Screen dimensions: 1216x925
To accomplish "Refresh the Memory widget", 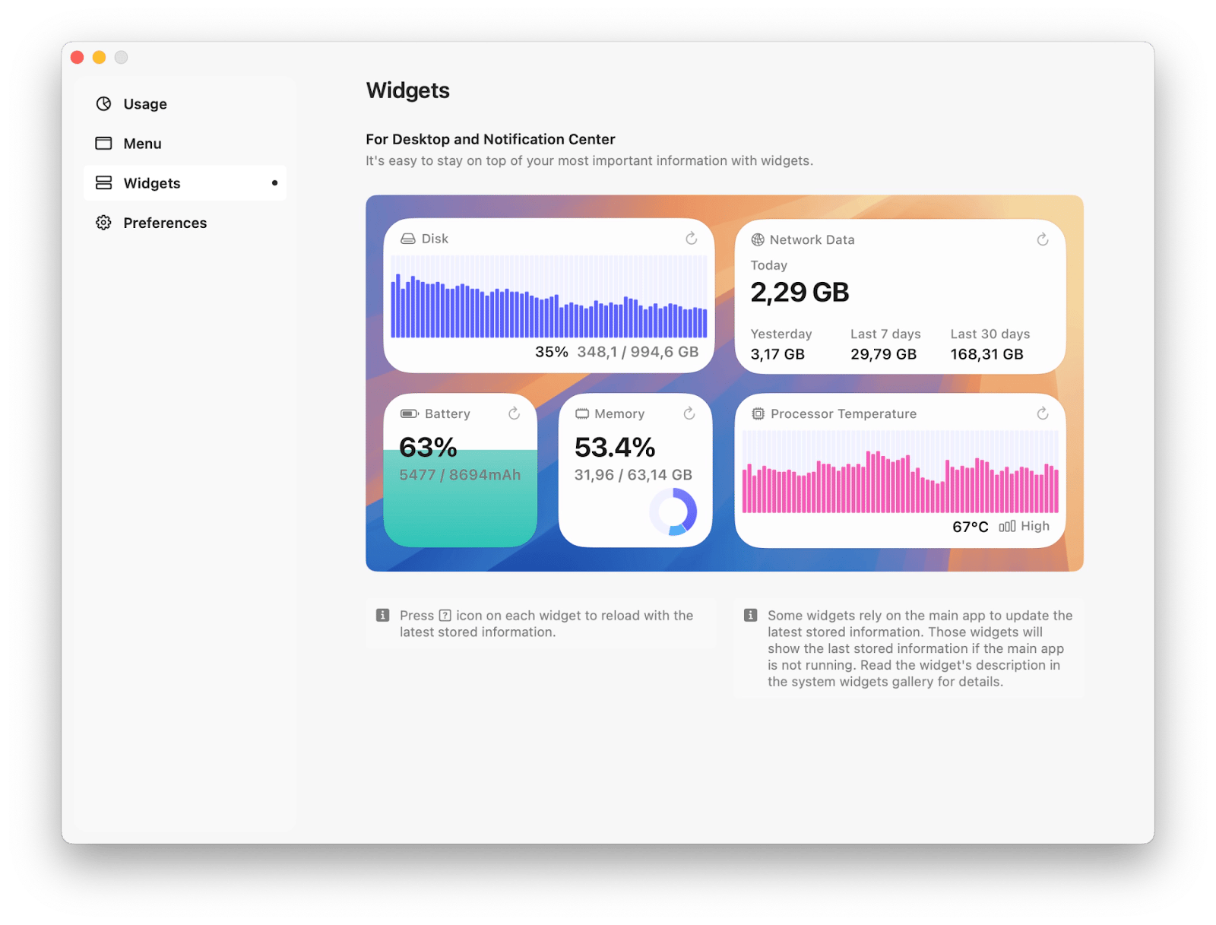I will 689,413.
